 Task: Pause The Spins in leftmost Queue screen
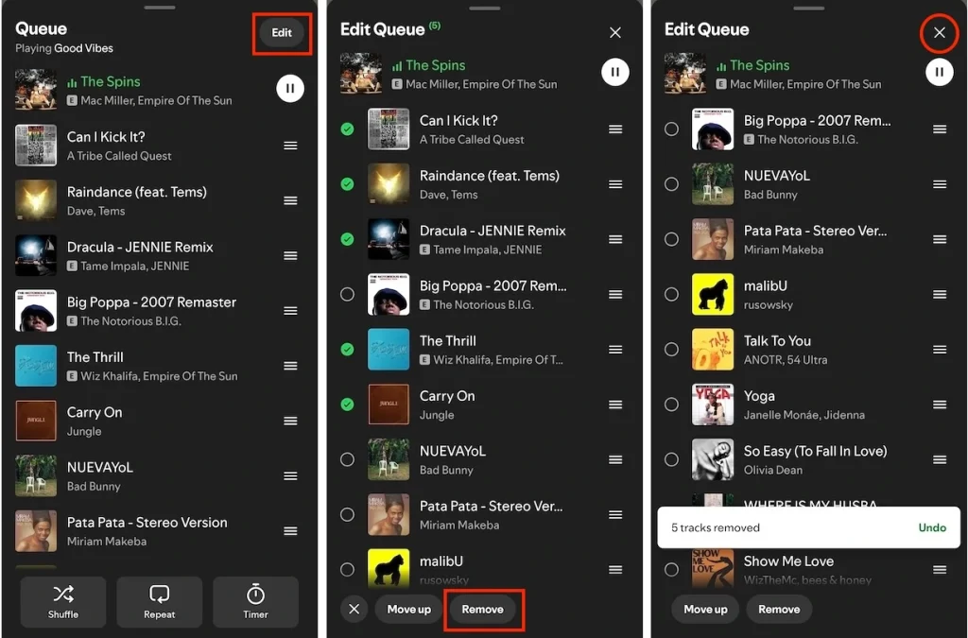(x=290, y=89)
